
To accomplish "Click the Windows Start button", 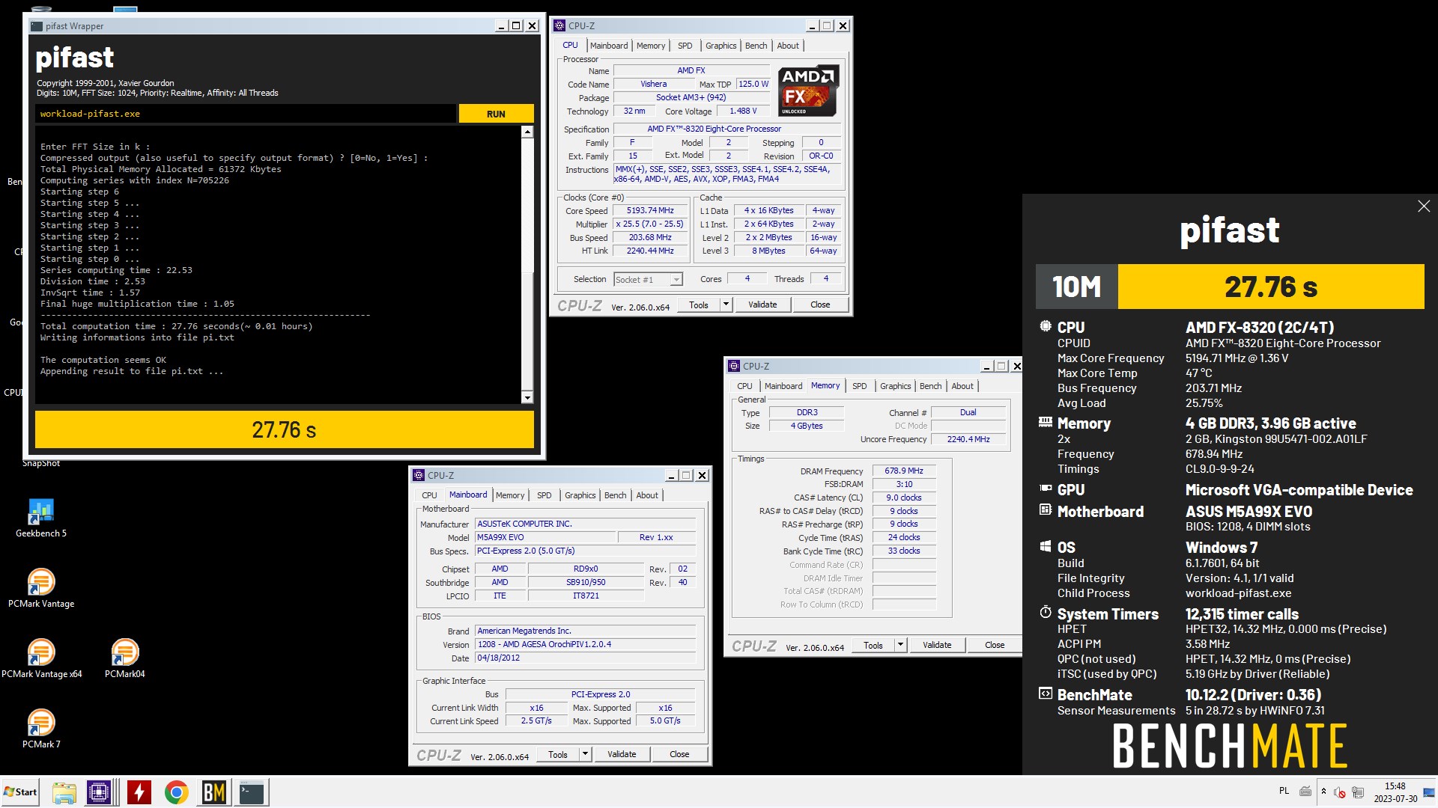I will [x=20, y=792].
